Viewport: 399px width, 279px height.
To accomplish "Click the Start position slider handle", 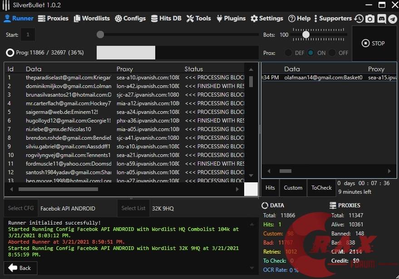I will pos(100,34).
